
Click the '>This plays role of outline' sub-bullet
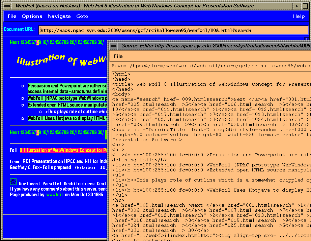click(76, 112)
